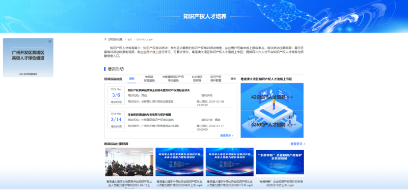Click 查看更多 in the training activity list
The image size is (408, 190).
(x=227, y=136)
